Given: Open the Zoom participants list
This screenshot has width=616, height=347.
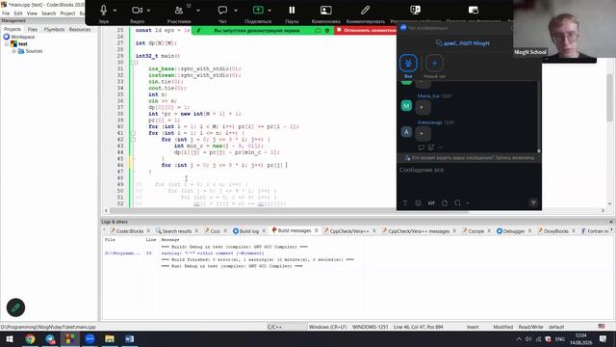Looking at the screenshot, I should pos(179,10).
